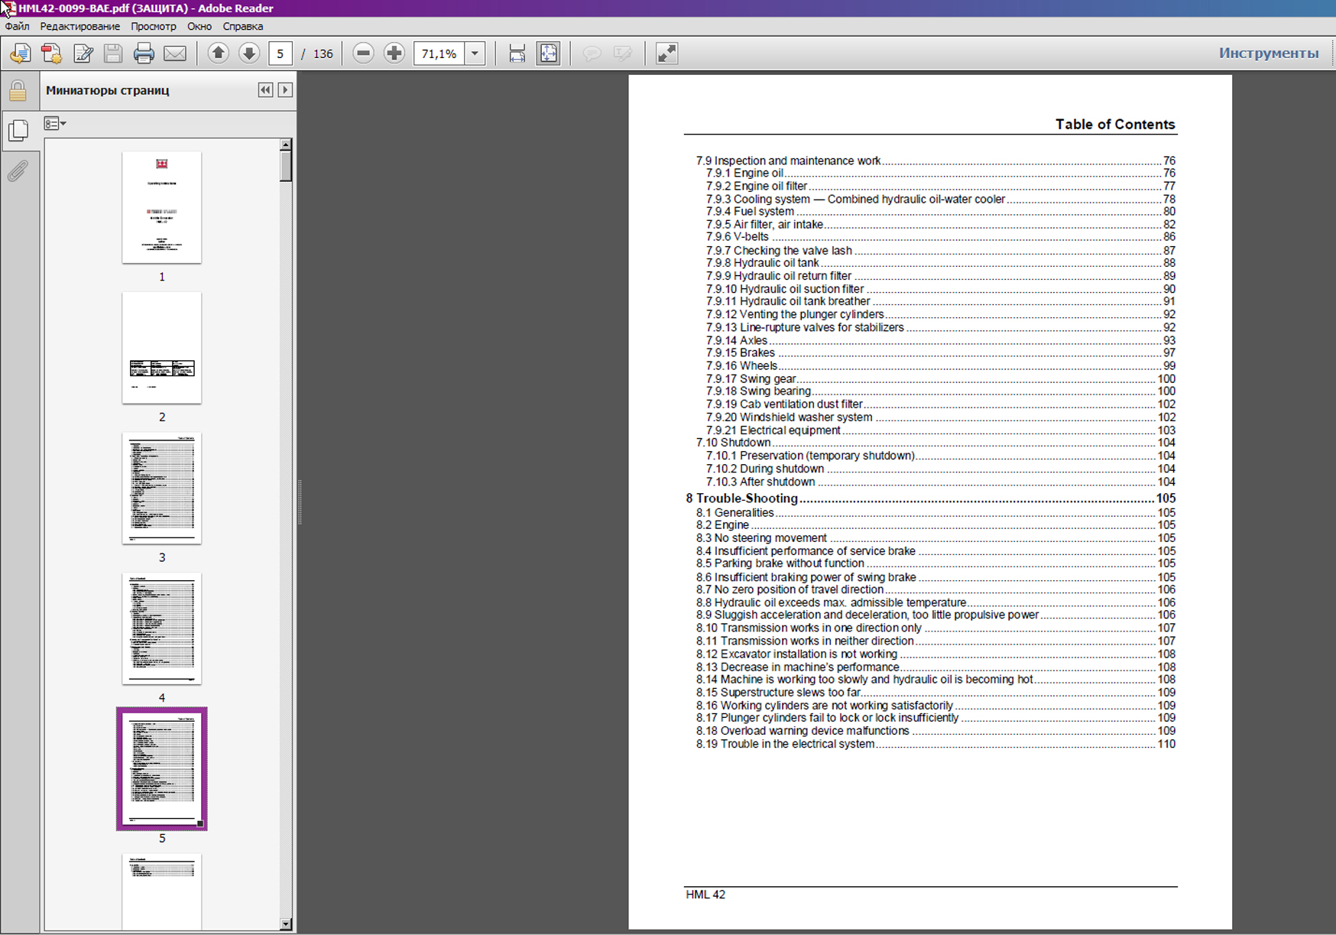Toggle fit one full page view

[549, 54]
